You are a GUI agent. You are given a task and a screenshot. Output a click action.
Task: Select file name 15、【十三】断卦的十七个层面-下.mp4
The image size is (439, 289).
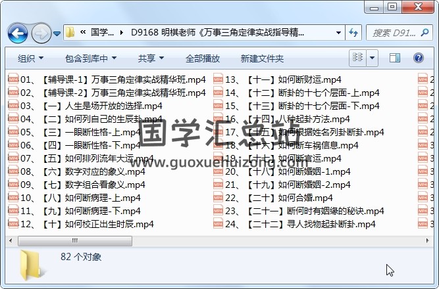[x=302, y=106]
